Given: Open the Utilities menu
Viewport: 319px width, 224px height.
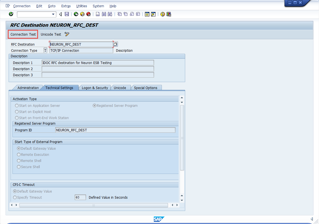Looking at the screenshot, I should 82,6.
